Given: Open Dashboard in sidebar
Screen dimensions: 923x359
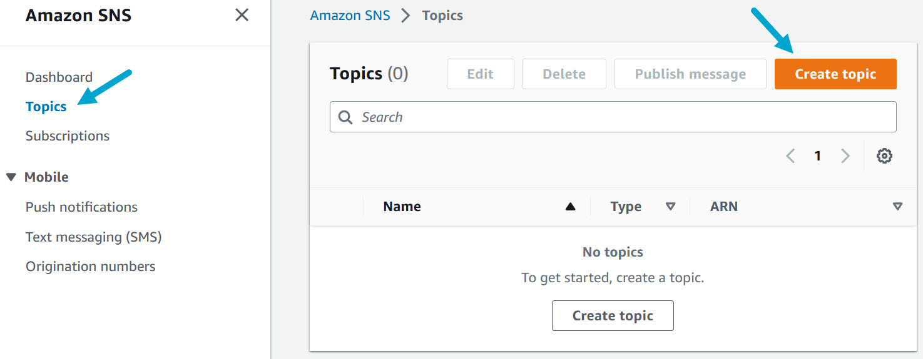Looking at the screenshot, I should [x=59, y=77].
